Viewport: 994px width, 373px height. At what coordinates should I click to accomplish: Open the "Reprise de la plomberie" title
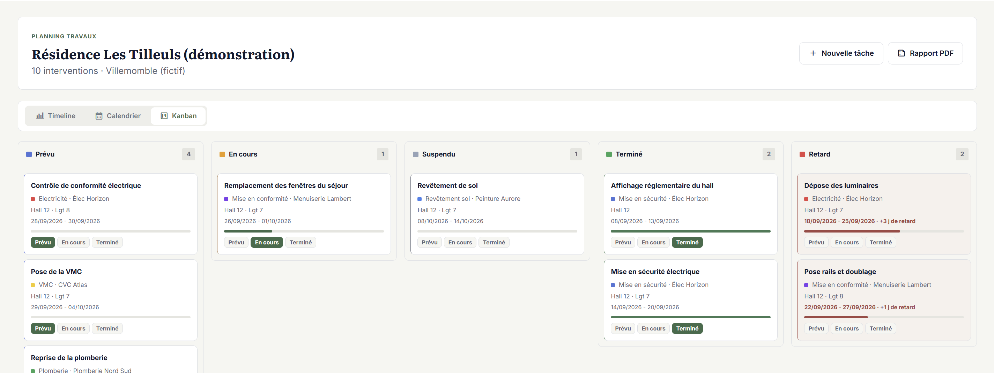(69, 358)
